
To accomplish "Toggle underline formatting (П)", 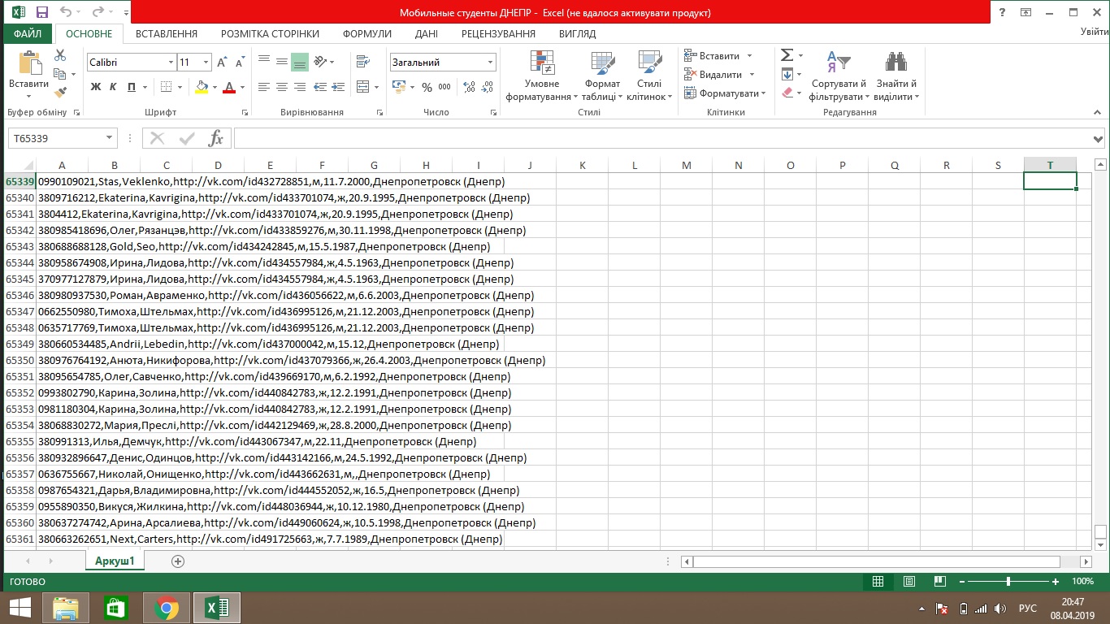I will [x=130, y=87].
